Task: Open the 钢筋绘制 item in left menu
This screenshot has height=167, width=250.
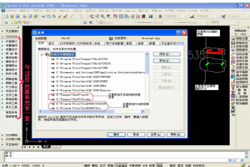Action: 11,79
